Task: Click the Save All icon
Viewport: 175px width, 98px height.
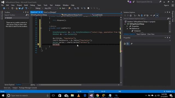Action: tap(22, 8)
